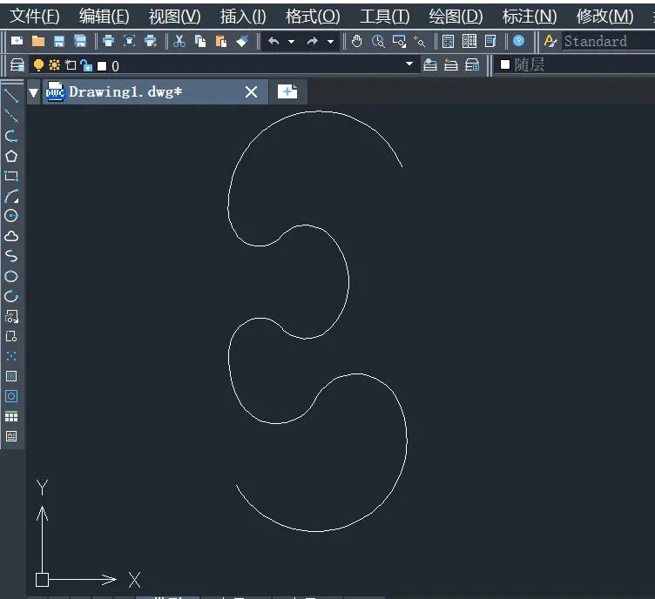
Task: Click the Zoom Window icon
Action: tap(399, 41)
